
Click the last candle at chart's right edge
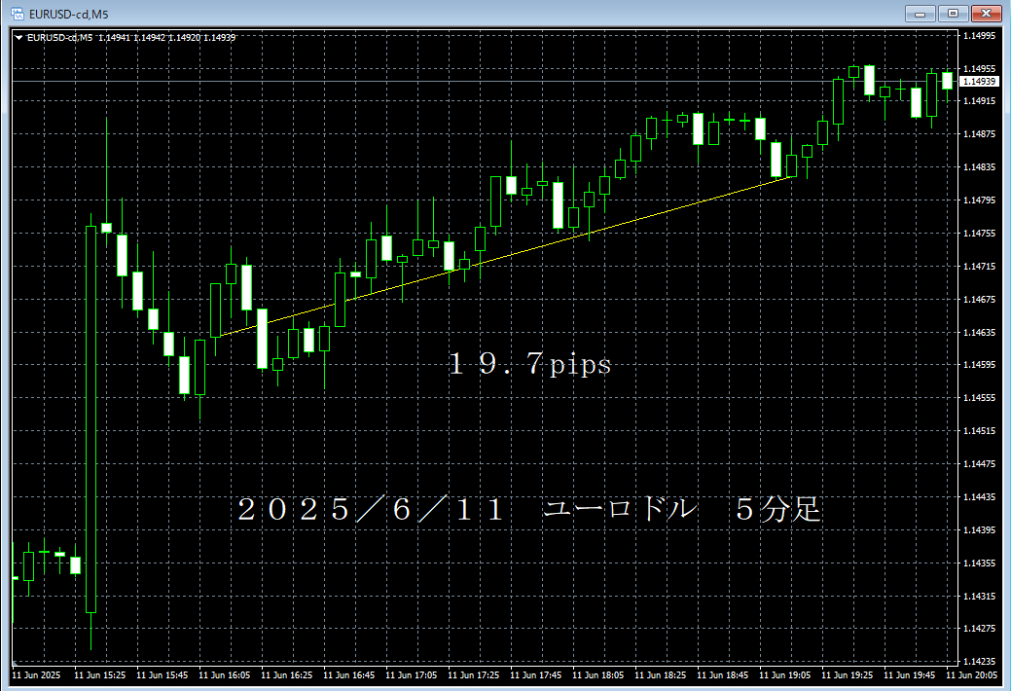point(947,80)
